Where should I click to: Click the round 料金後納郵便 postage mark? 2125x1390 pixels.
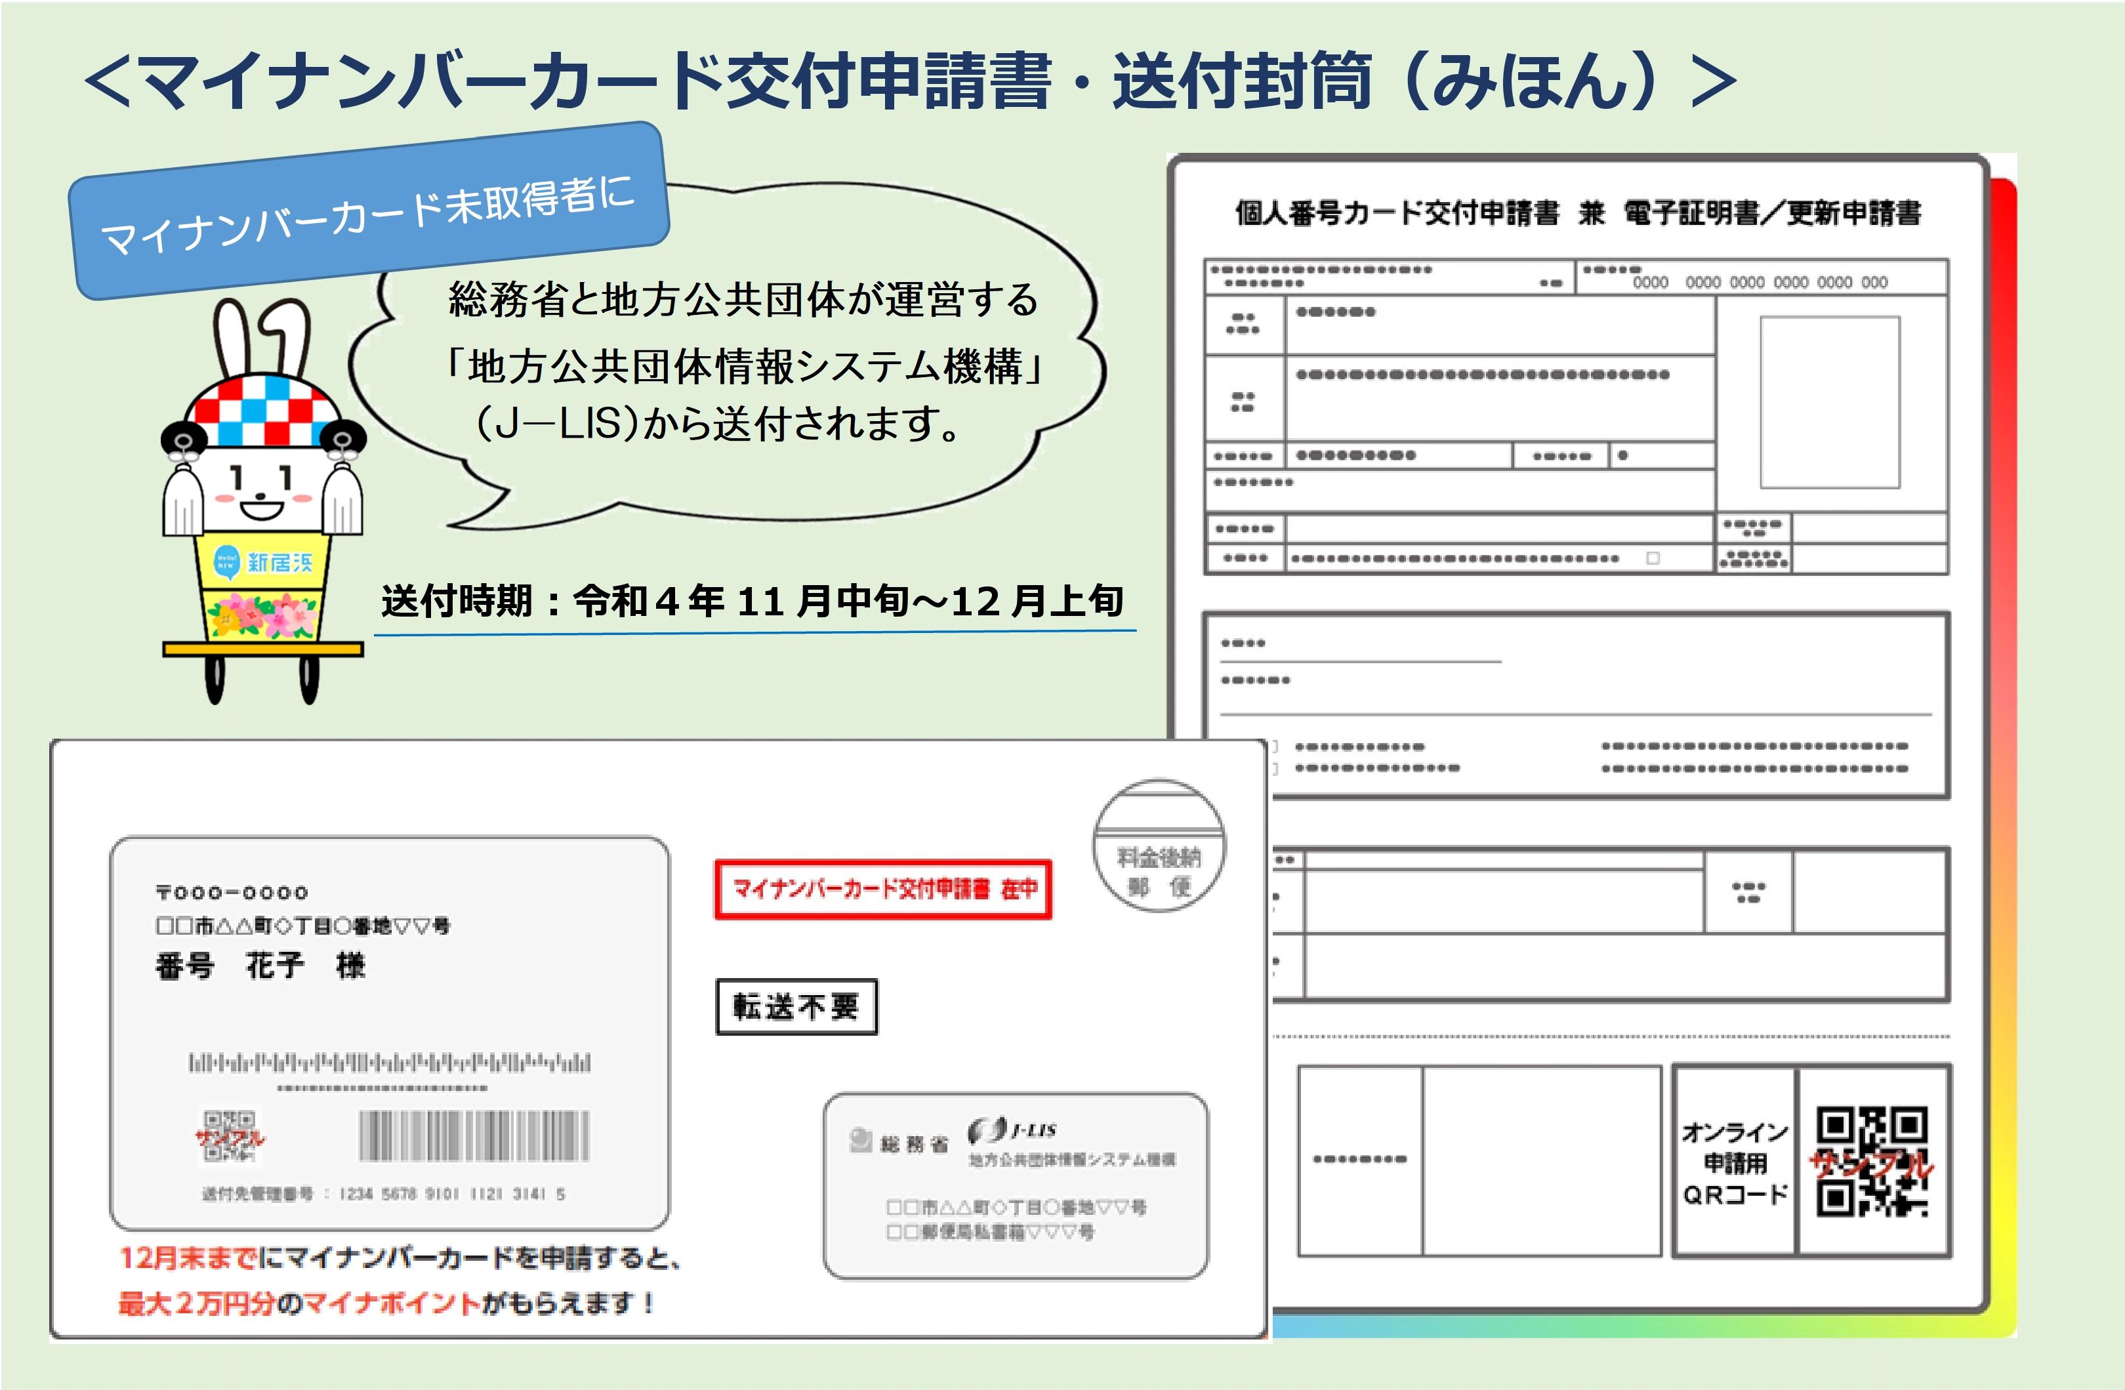point(1159,846)
